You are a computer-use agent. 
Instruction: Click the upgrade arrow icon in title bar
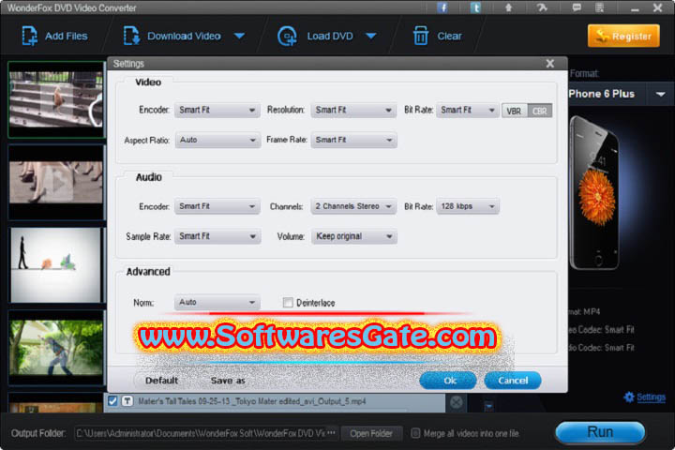(x=508, y=7)
